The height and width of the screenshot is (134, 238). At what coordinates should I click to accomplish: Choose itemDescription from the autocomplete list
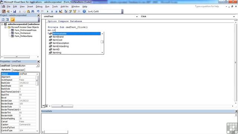click(75, 43)
